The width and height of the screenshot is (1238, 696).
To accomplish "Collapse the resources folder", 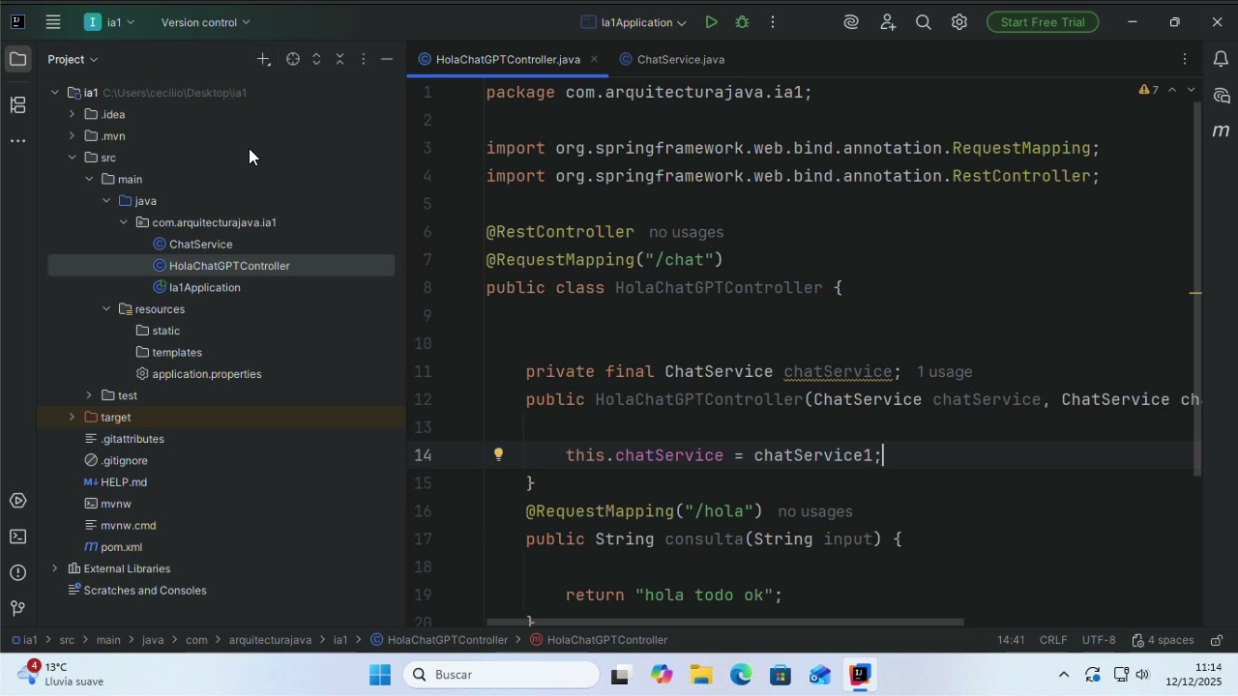I will point(106,309).
